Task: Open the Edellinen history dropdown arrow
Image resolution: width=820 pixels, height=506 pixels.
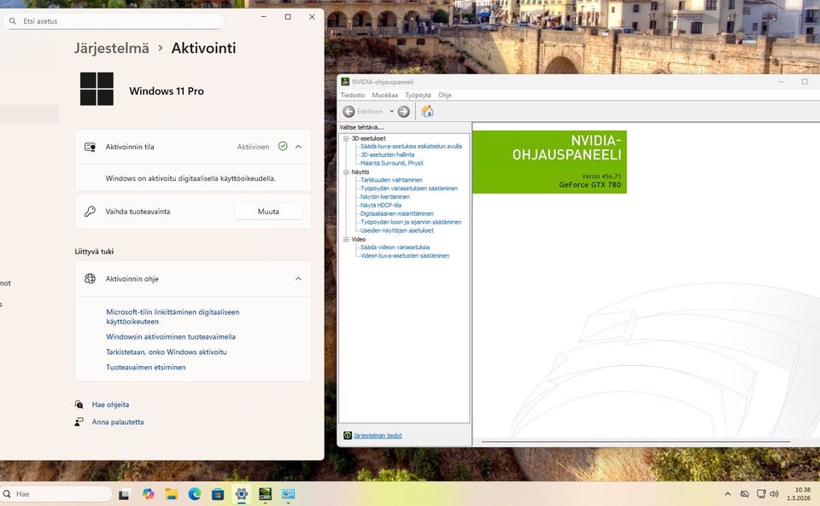Action: pos(391,111)
